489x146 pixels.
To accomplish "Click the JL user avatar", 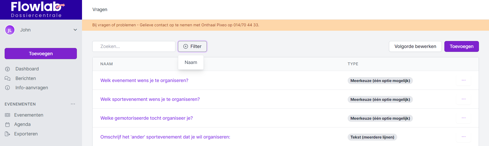I will [10, 30].
